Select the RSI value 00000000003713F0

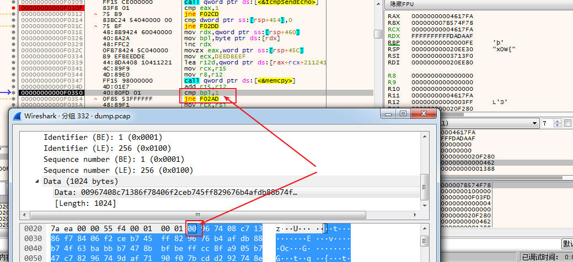coord(442,56)
